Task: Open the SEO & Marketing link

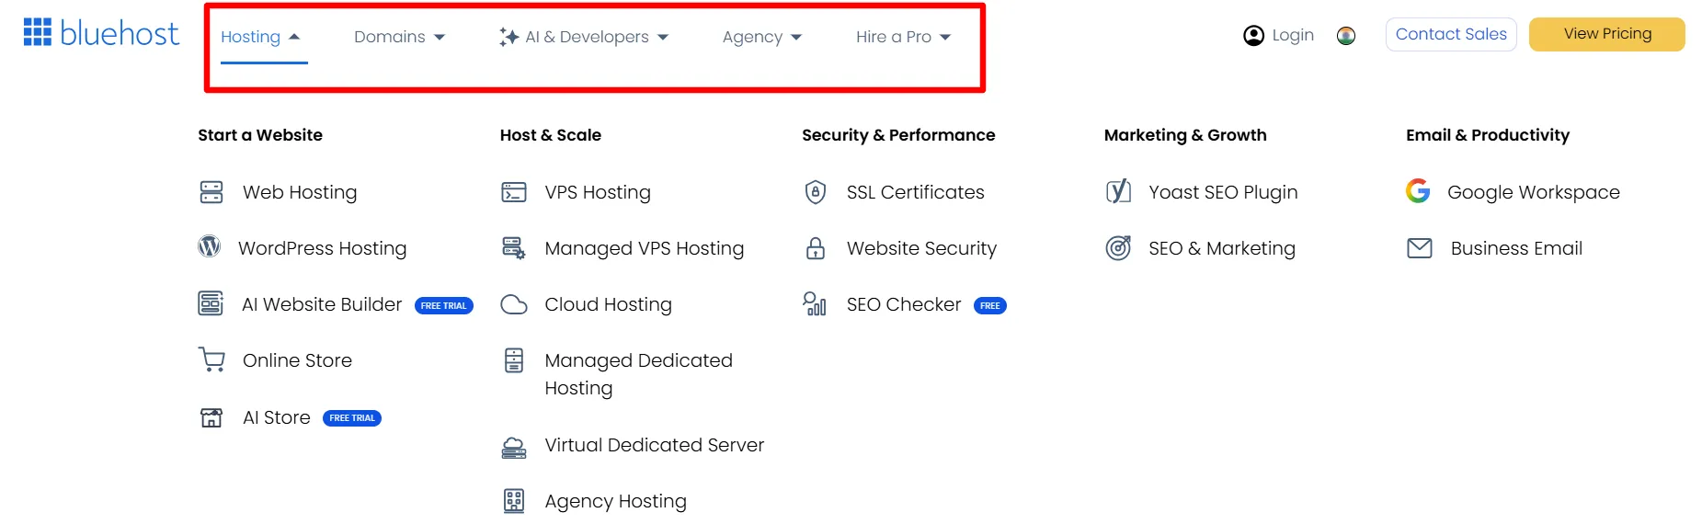Action: [1222, 248]
